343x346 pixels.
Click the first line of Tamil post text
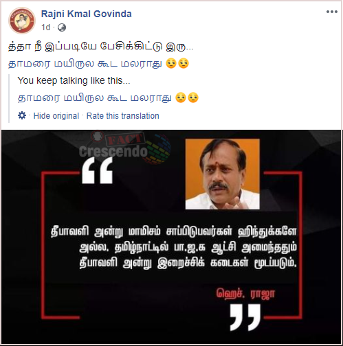click(x=101, y=47)
